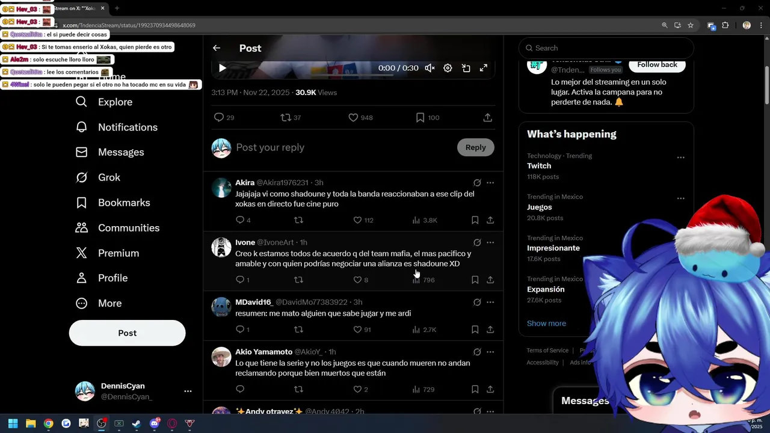Viewport: 770px width, 433px height.
Task: Open more options on Akira's comment
Action: [490, 183]
